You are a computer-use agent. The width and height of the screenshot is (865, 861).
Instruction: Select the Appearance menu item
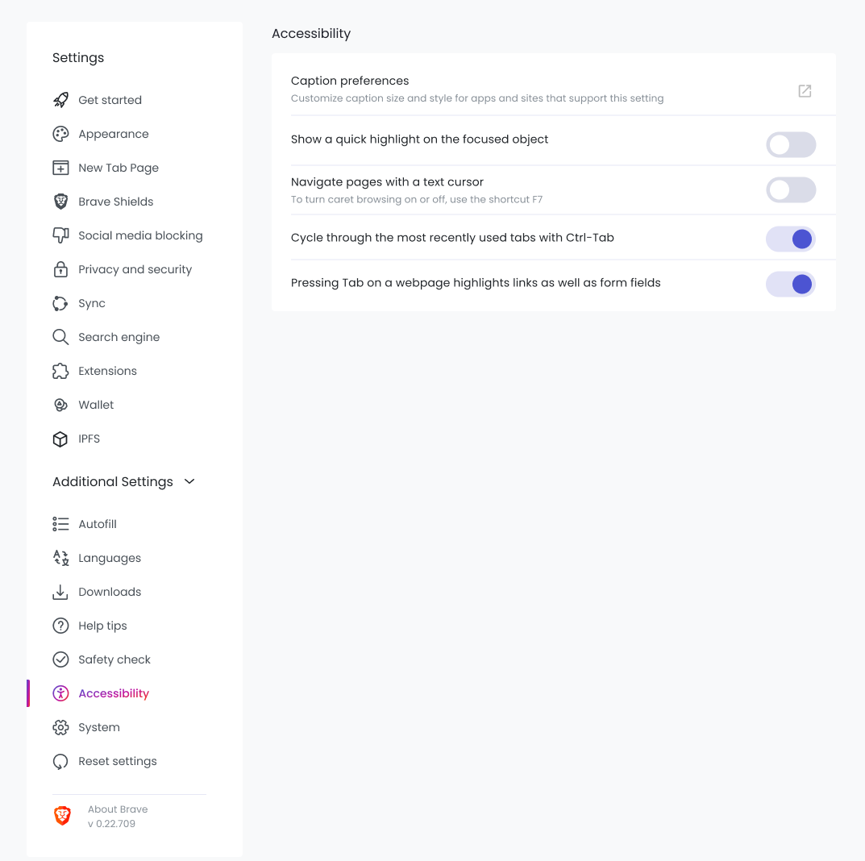point(114,133)
